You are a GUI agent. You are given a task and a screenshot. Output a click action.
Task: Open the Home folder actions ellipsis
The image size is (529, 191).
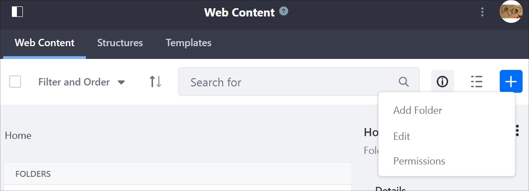(517, 130)
